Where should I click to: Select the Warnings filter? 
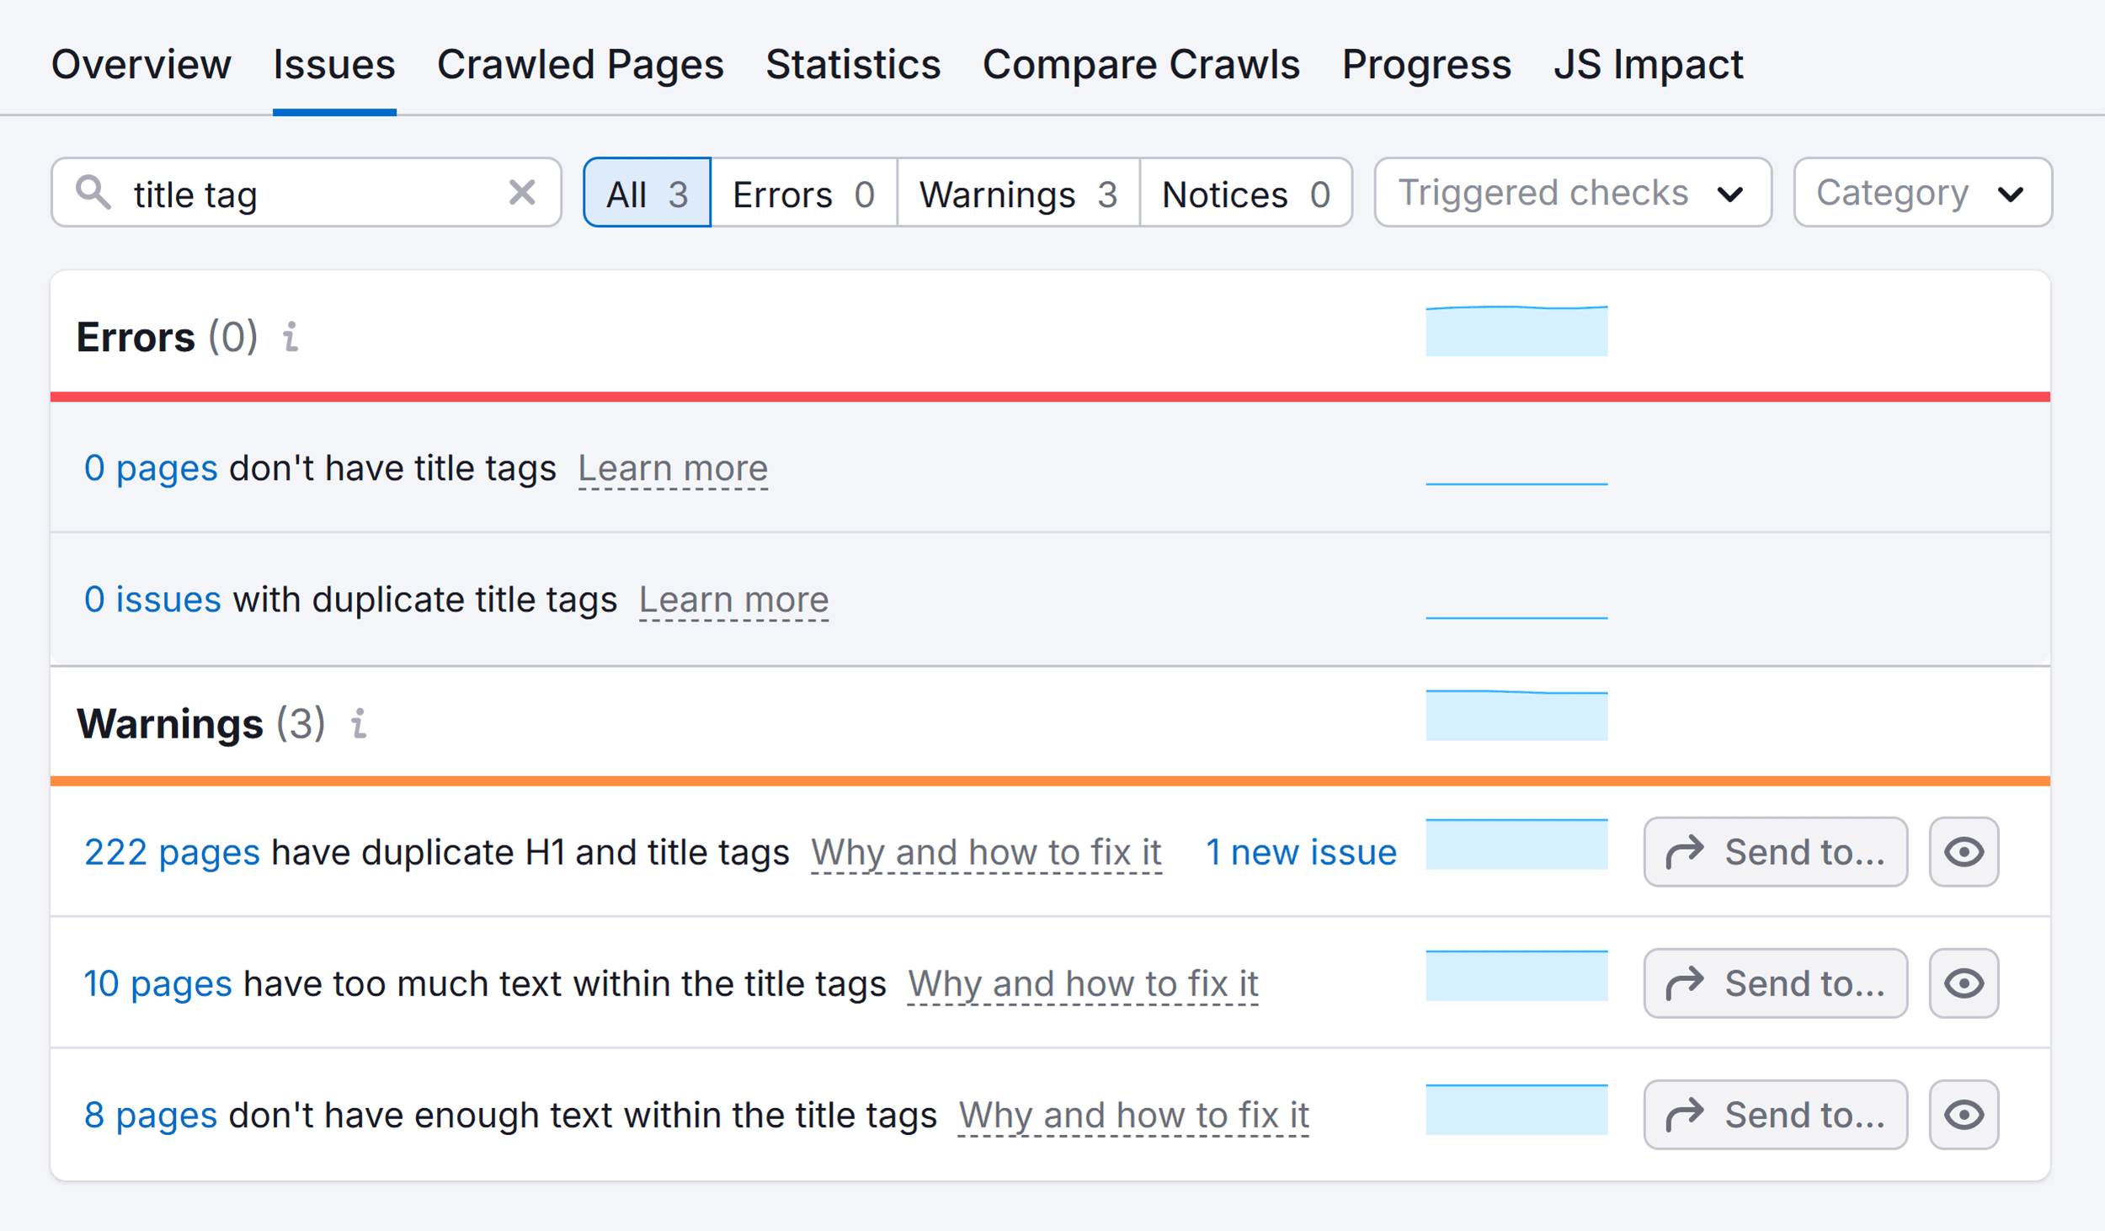(1016, 193)
